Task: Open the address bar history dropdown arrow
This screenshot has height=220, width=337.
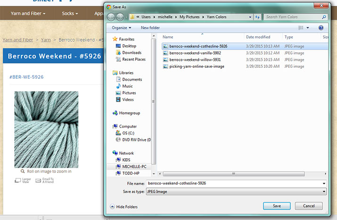Action: tap(250, 17)
